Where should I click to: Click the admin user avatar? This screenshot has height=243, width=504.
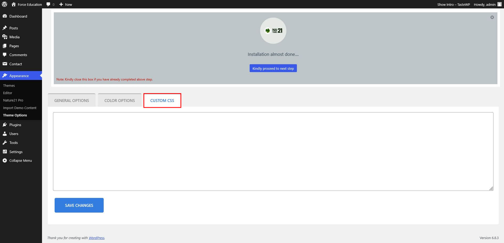coord(499,4)
